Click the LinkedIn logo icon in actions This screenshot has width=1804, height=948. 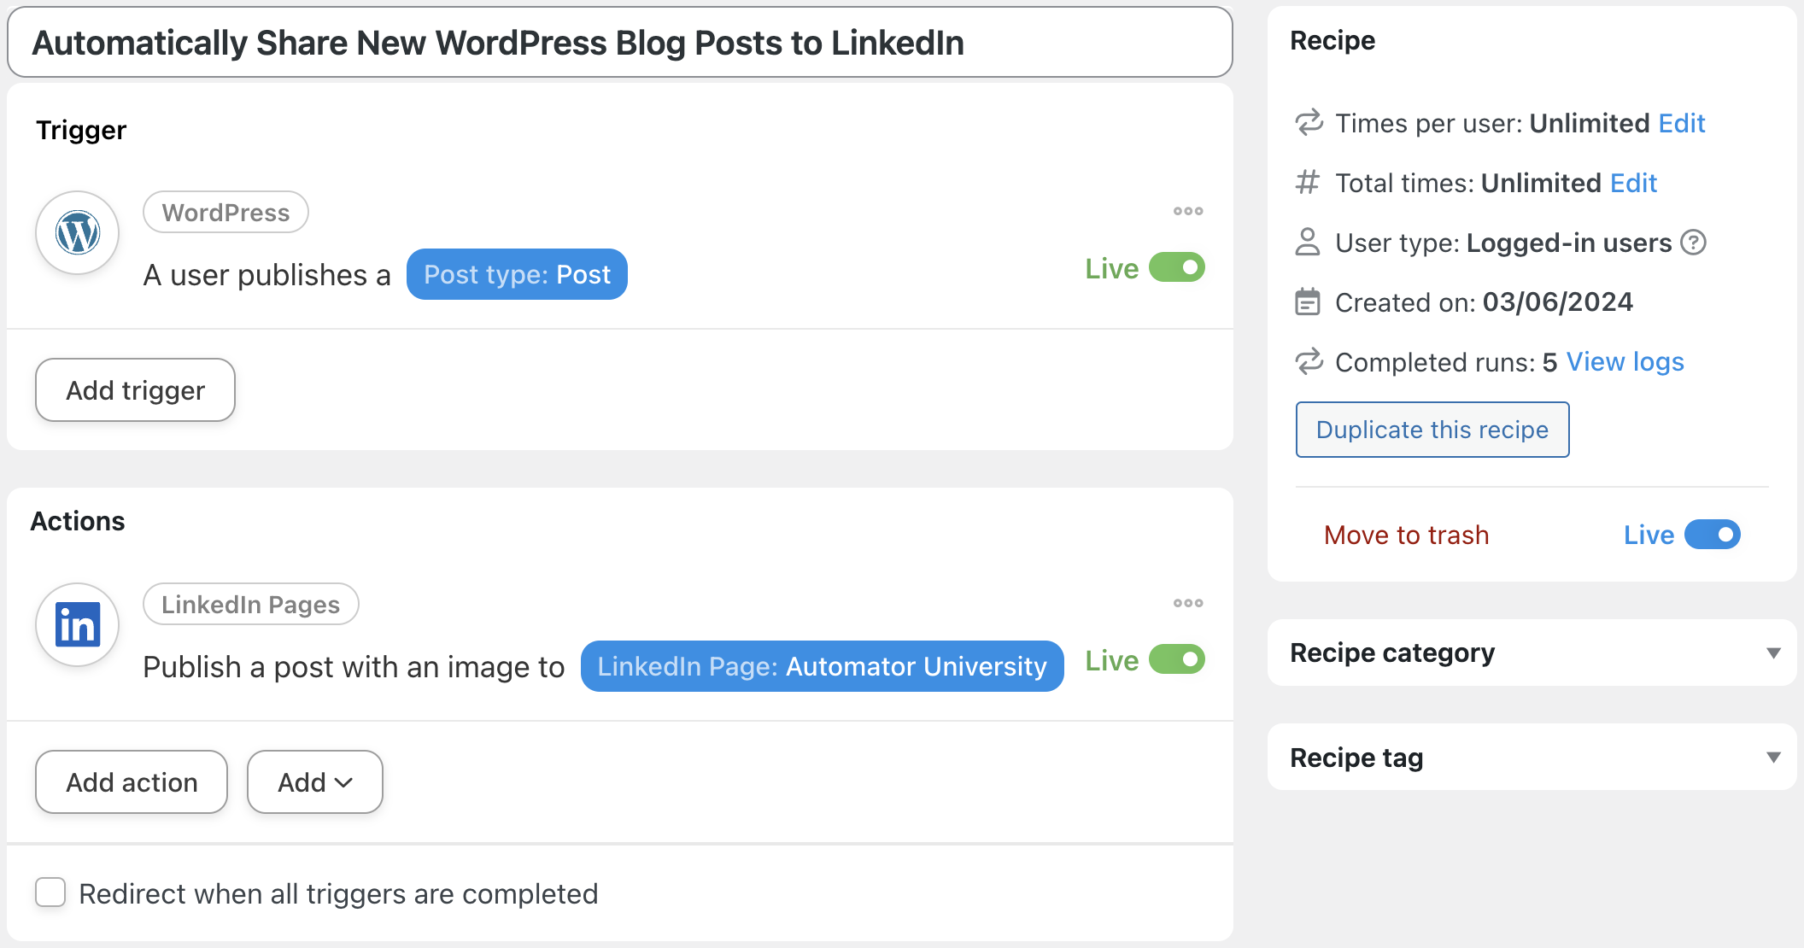point(78,624)
